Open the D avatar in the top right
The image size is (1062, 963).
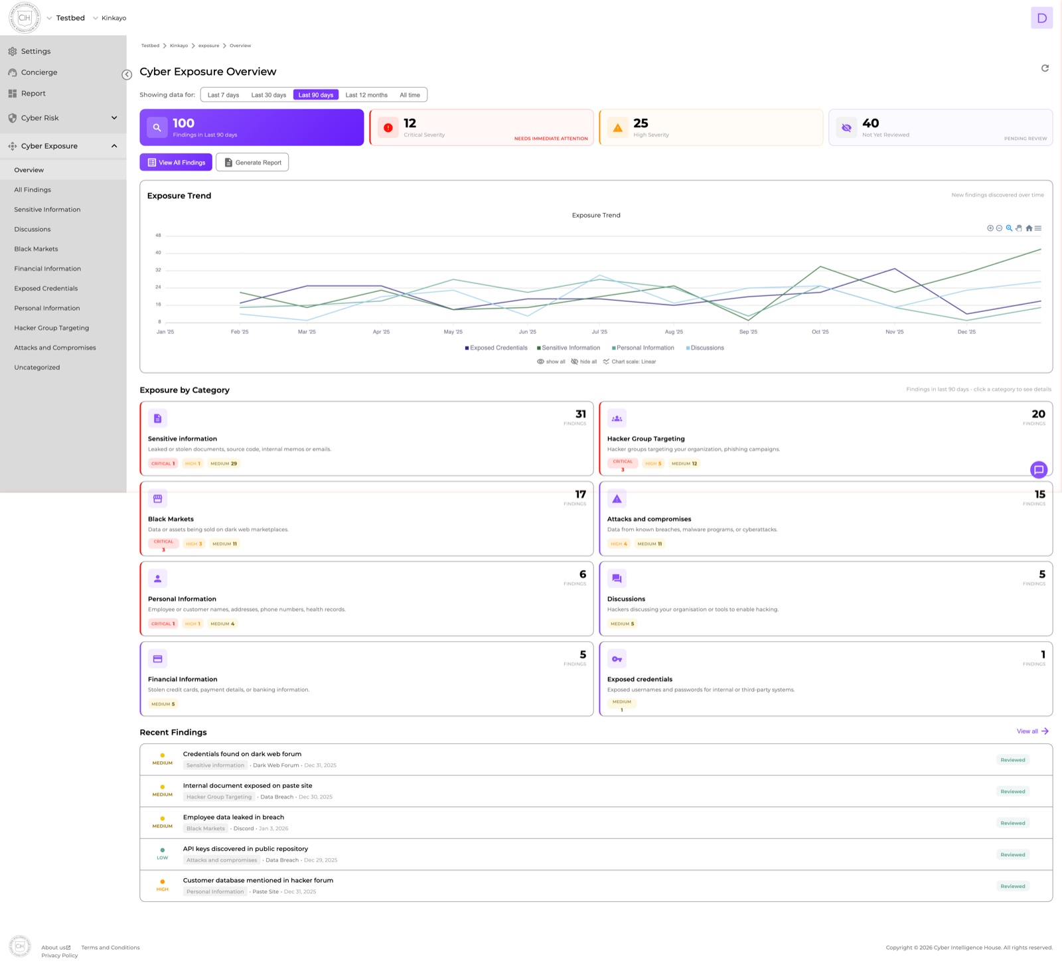[x=1042, y=18]
